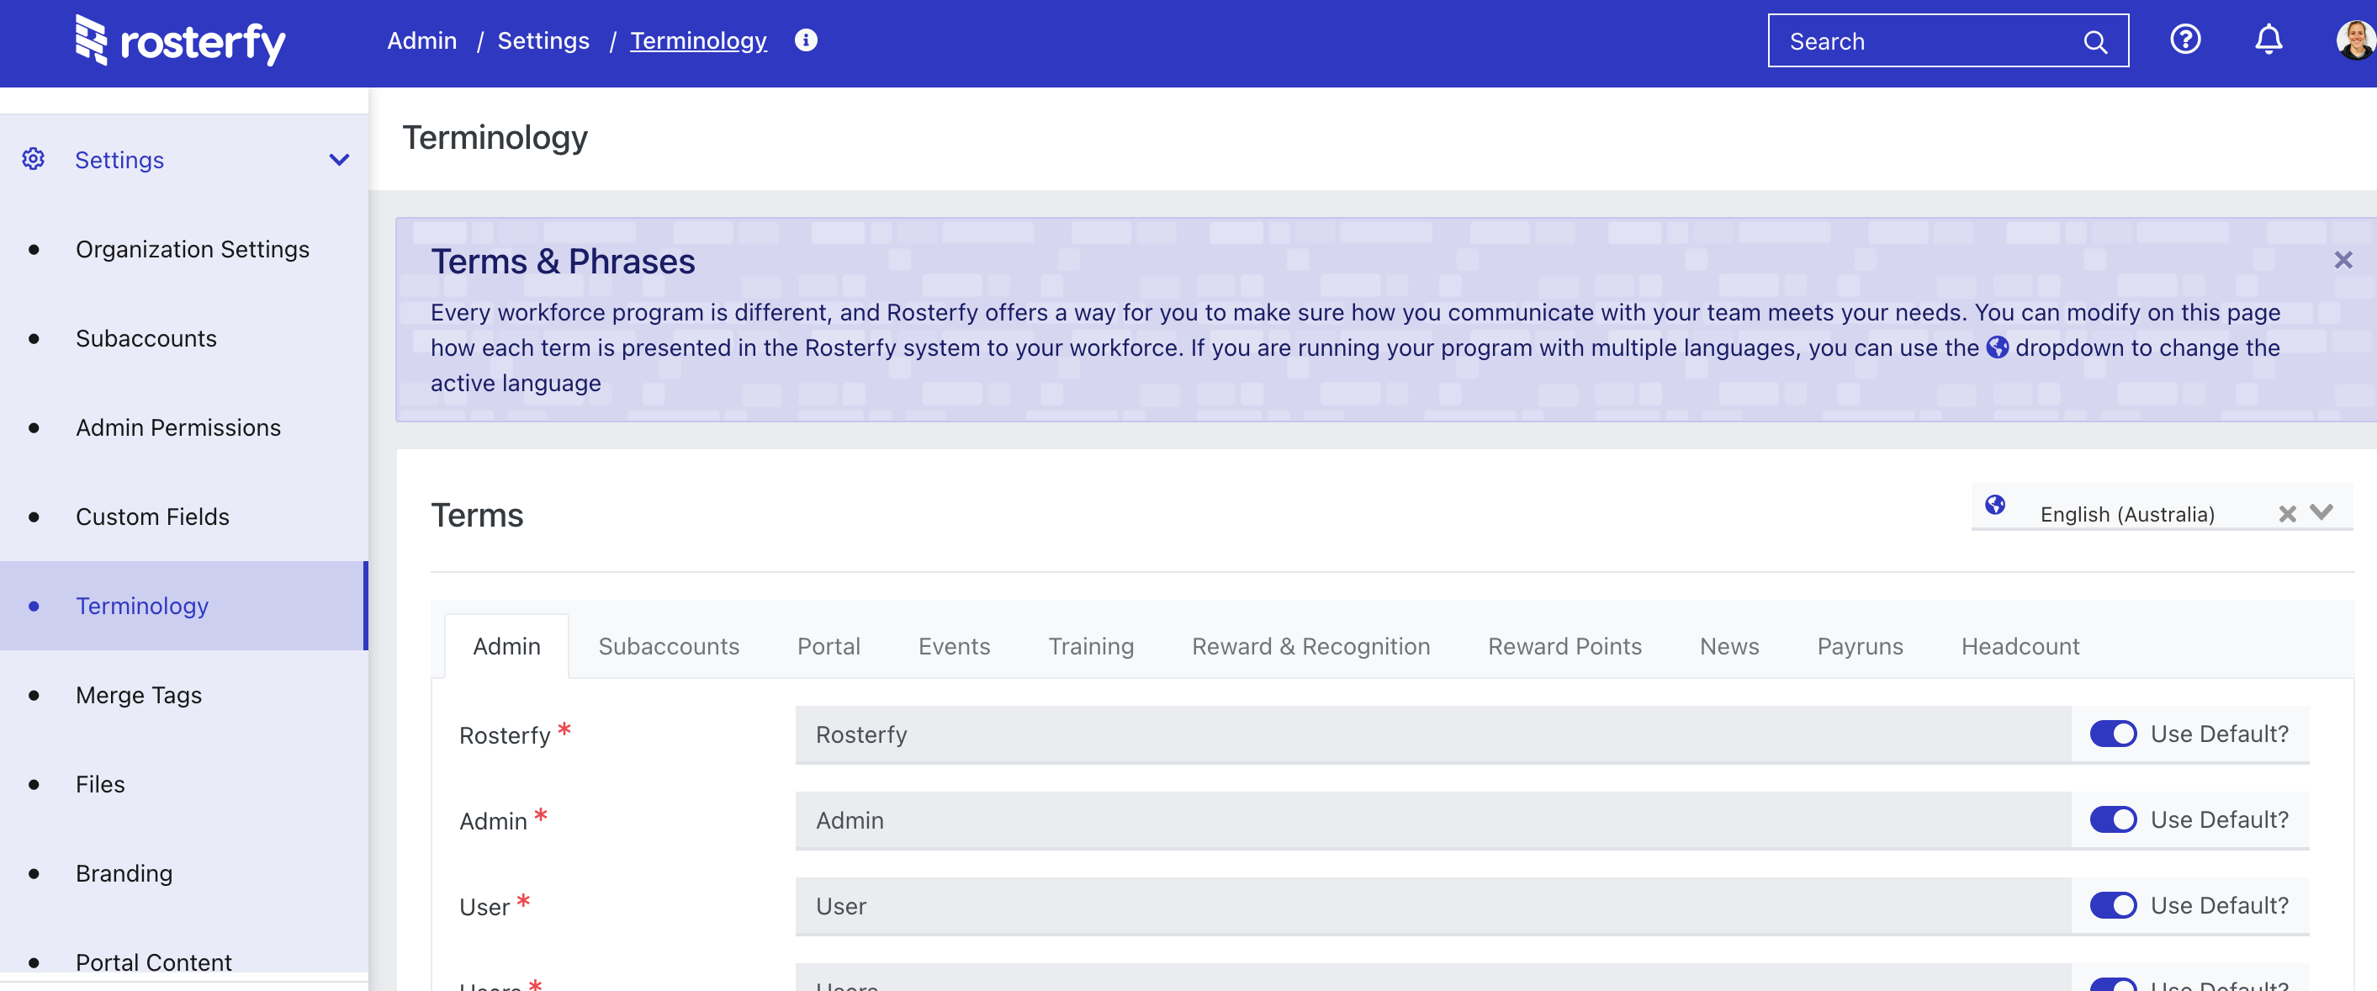The width and height of the screenshot is (2377, 991).
Task: Click the Settings sidebar heading
Action: point(119,161)
